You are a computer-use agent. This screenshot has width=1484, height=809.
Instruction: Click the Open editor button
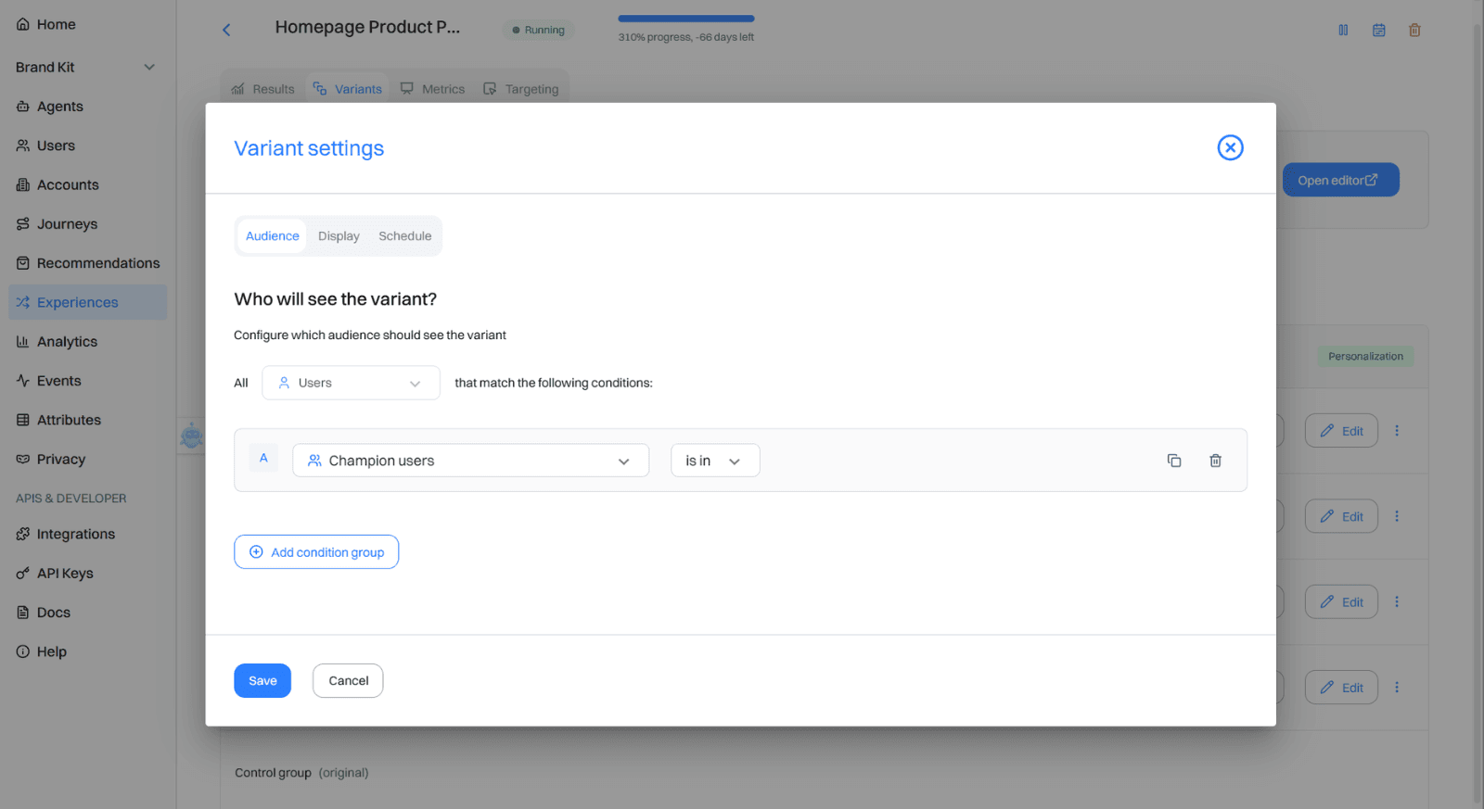1340,180
